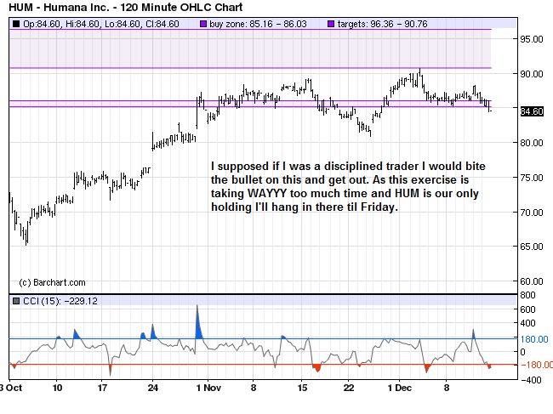The image size is (553, 414).
Task: Click the highlighted 84.60 last price tag
Action: pyautogui.click(x=532, y=111)
